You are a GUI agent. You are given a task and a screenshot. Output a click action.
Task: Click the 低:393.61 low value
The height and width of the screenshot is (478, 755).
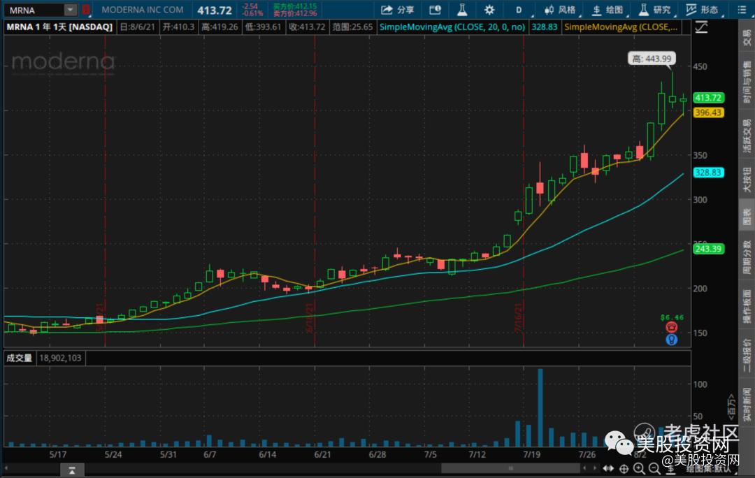(263, 27)
